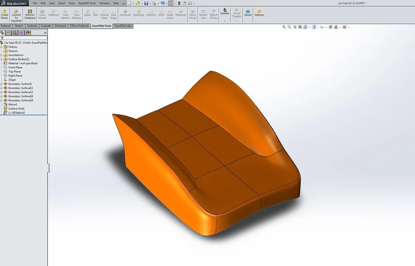415x266 pixels.
Task: Open the Seam tool
Action: pyautogui.click(x=87, y=14)
